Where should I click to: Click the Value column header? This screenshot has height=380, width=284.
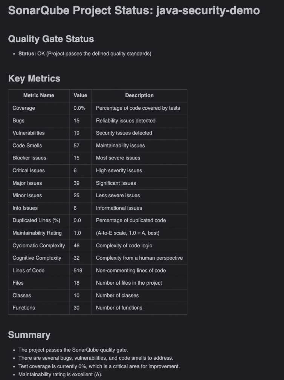[80, 95]
